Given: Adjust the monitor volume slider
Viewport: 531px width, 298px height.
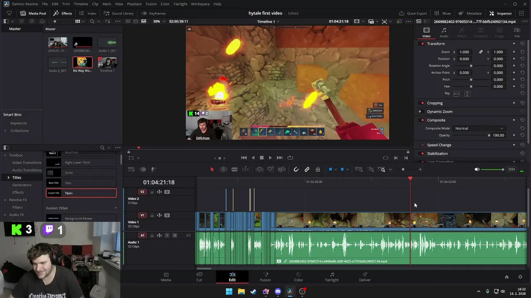Looking at the screenshot, I should coord(492,169).
